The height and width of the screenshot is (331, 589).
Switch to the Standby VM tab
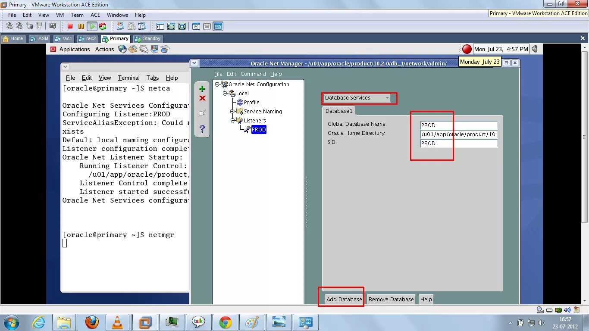148,39
